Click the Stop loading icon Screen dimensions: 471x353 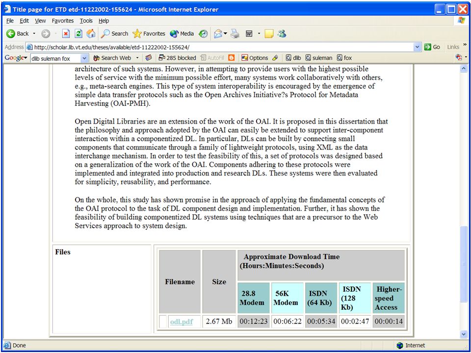(66, 34)
